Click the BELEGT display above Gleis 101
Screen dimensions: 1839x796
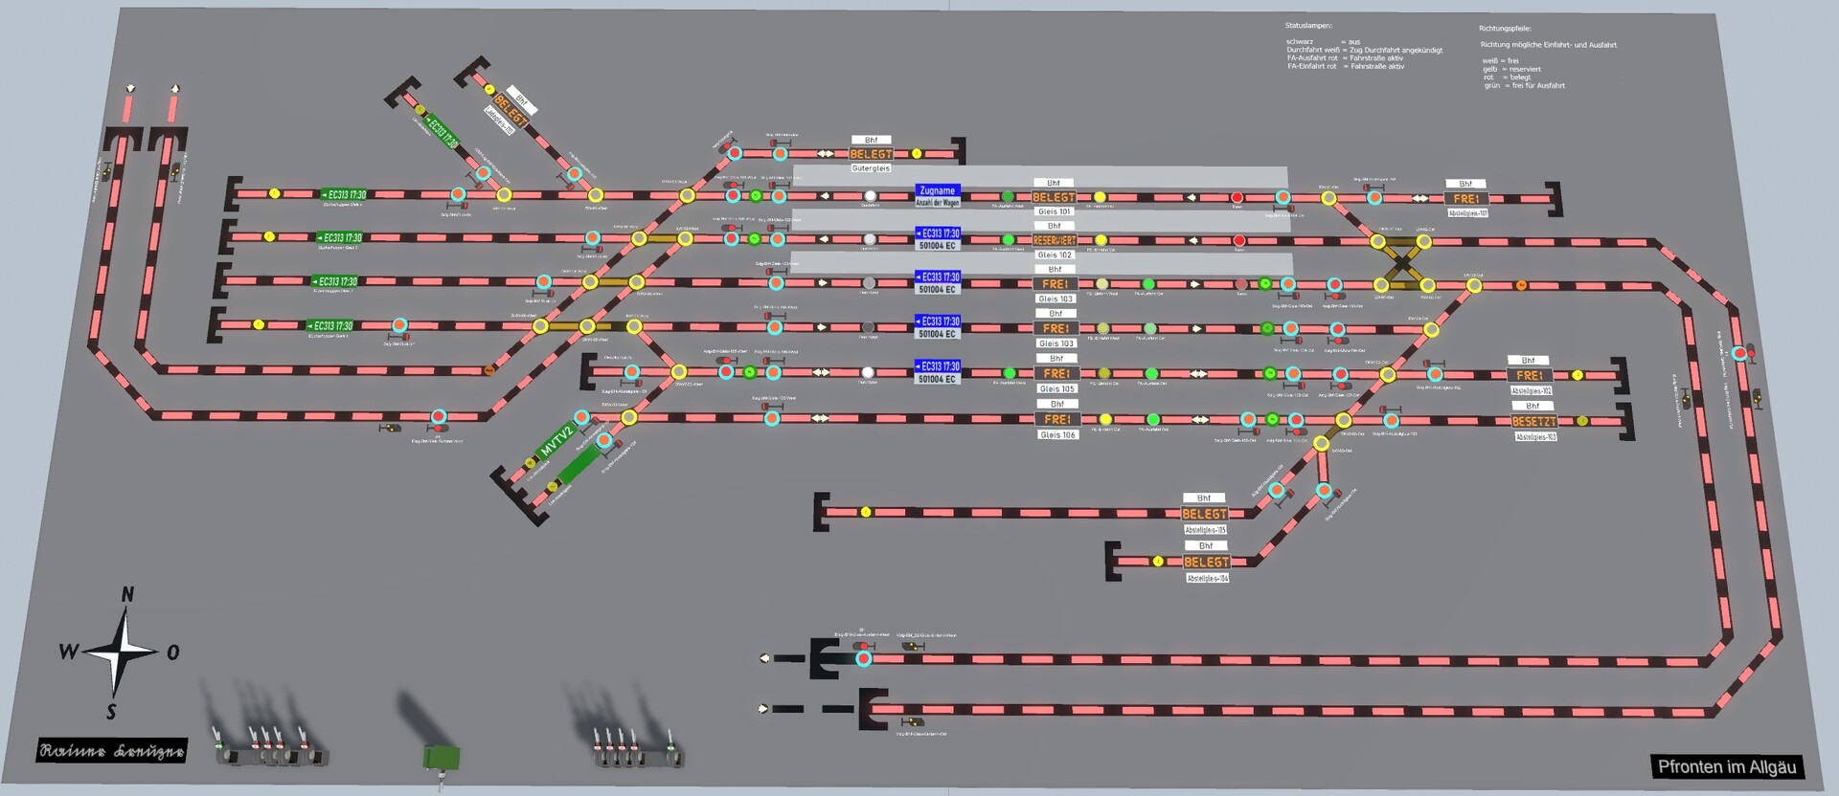(x=1054, y=197)
